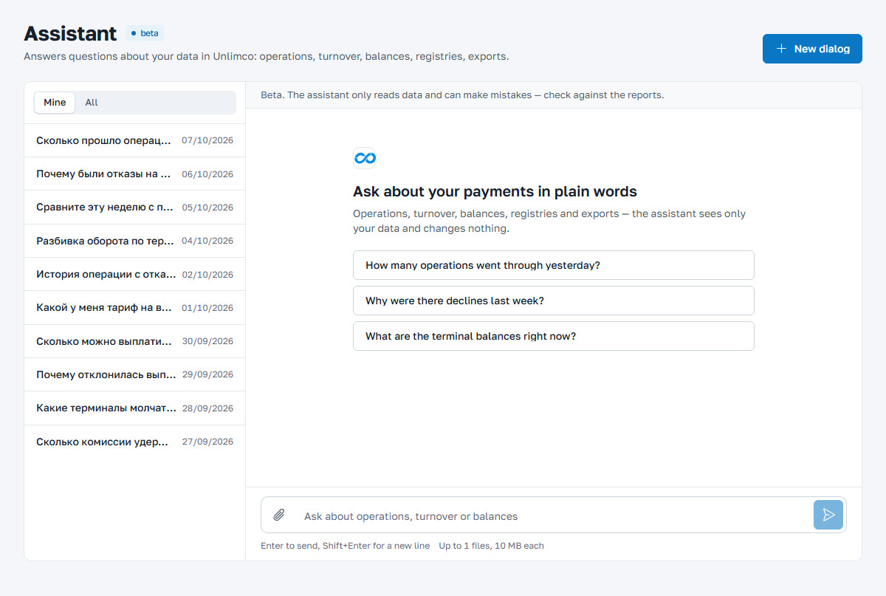The height and width of the screenshot is (596, 886).
Task: Choose 'How many operations went through yesterday?' suggestion
Action: 554,265
